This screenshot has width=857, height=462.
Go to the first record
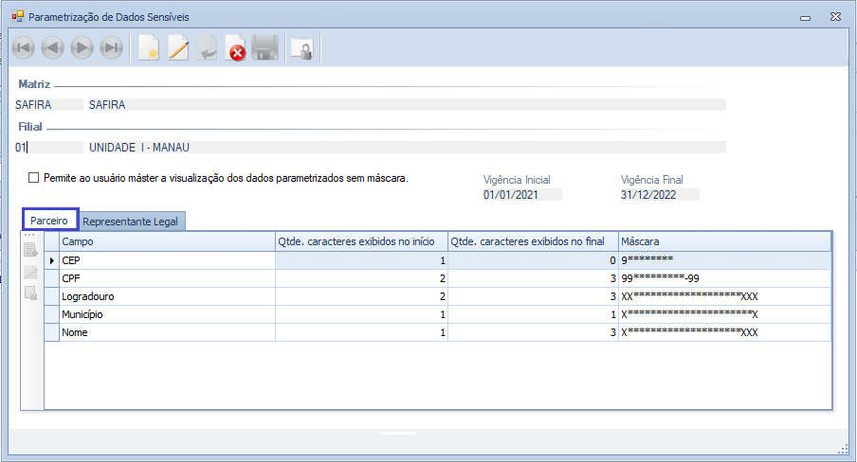click(24, 48)
